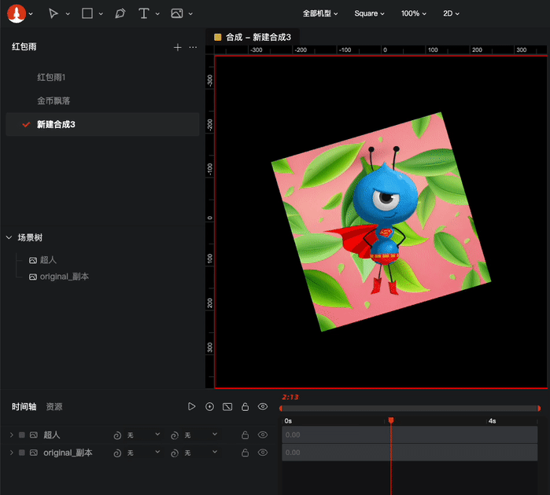The height and width of the screenshot is (495, 550).
Task: Click the add keyframe circle icon
Action: (210, 406)
